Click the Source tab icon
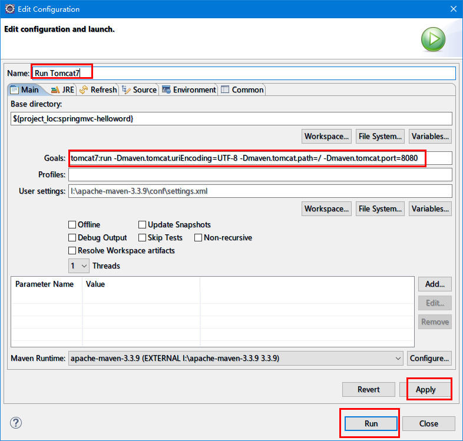The width and height of the screenshot is (463, 441). coord(127,89)
